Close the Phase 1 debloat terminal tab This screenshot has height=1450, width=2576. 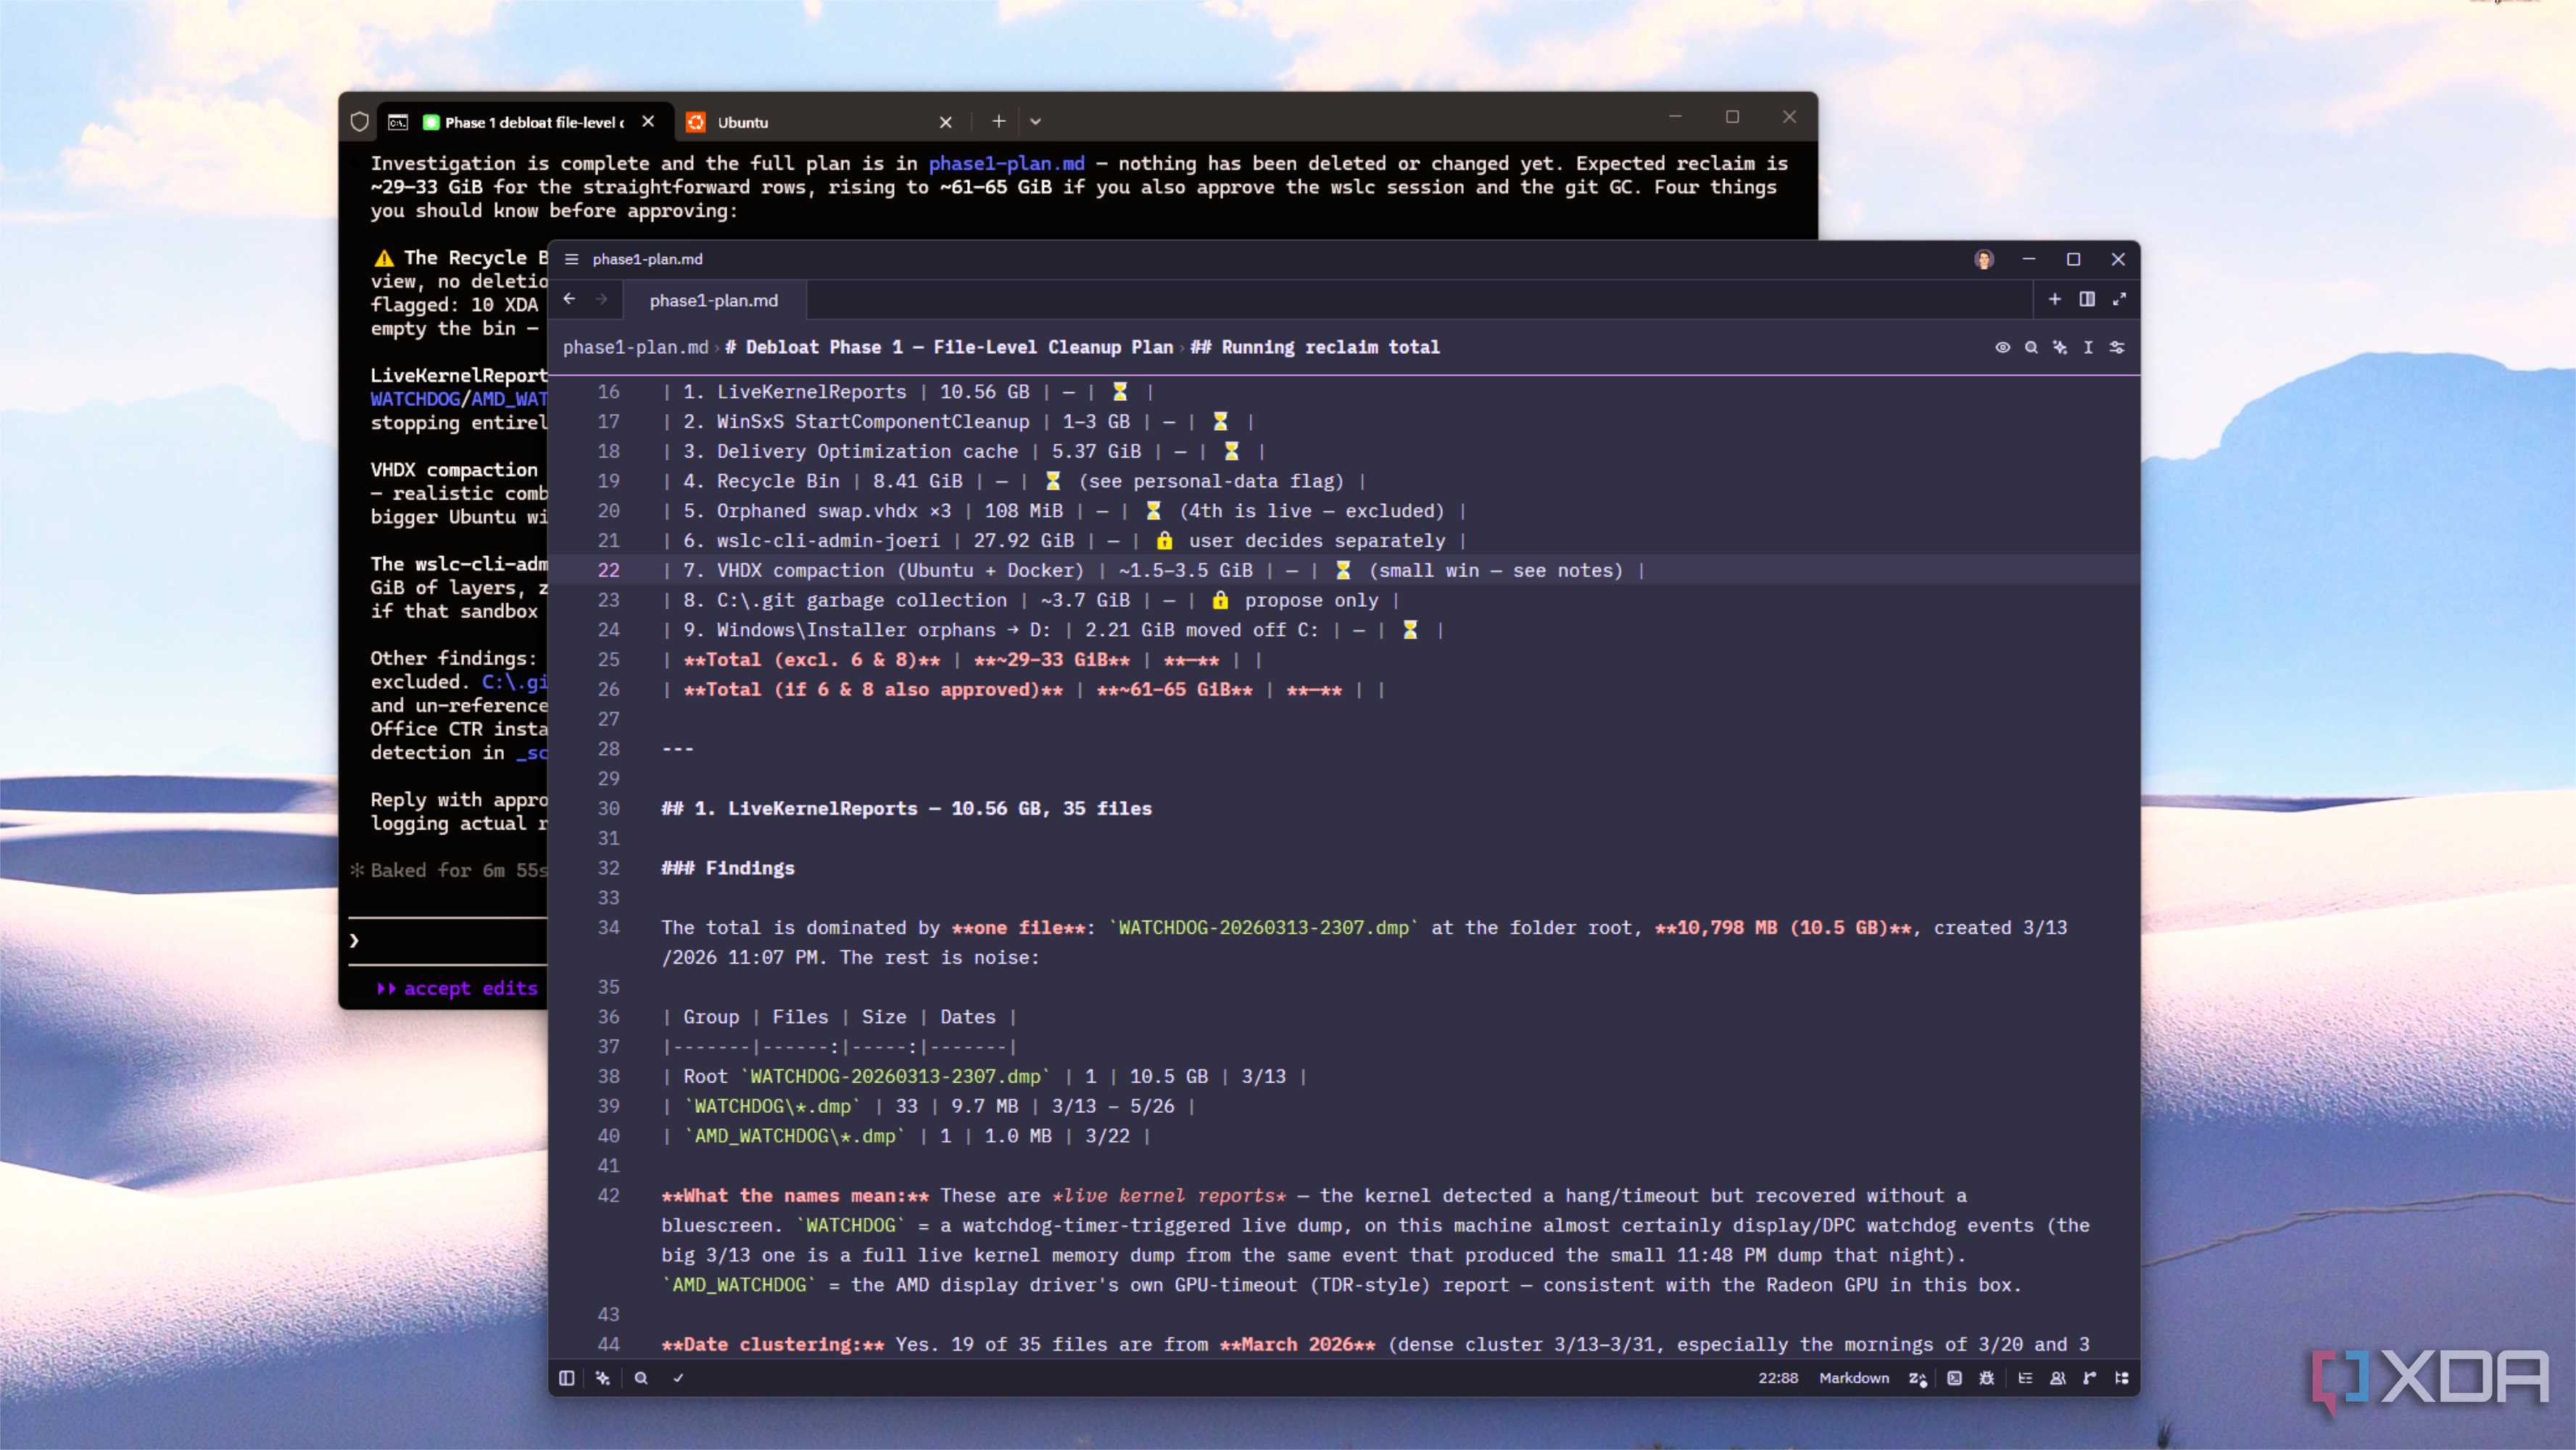648,121
